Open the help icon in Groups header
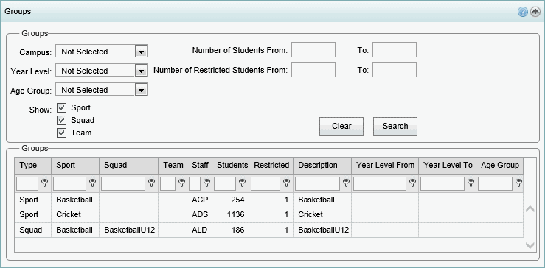The image size is (545, 268). tap(522, 13)
